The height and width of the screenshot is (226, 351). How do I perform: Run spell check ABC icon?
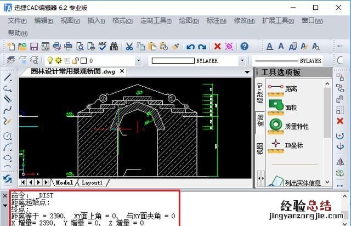point(103,46)
